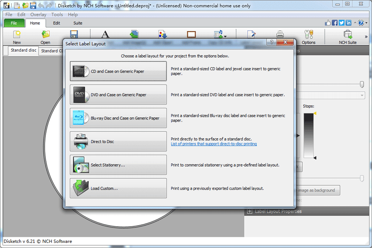Open dropdown arrow next to CD info icon

225,37
